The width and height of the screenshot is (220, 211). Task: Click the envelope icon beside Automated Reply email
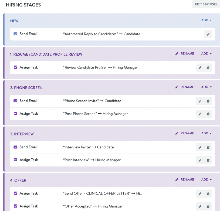[15, 34]
